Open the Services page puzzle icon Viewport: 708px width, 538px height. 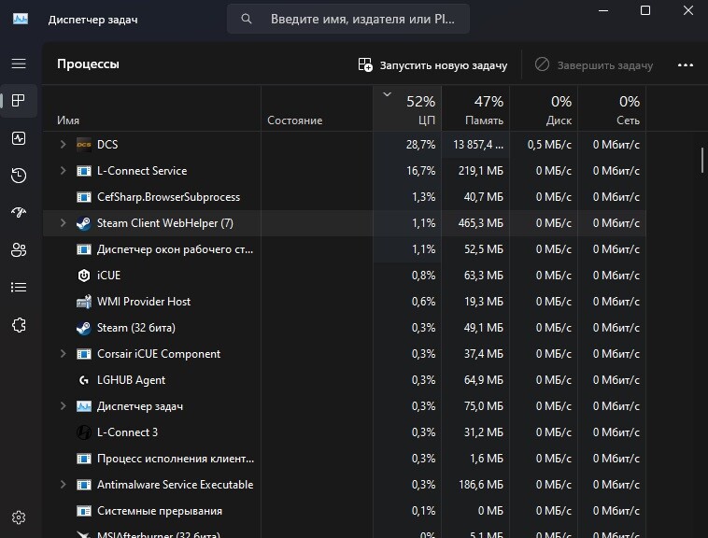(x=19, y=325)
